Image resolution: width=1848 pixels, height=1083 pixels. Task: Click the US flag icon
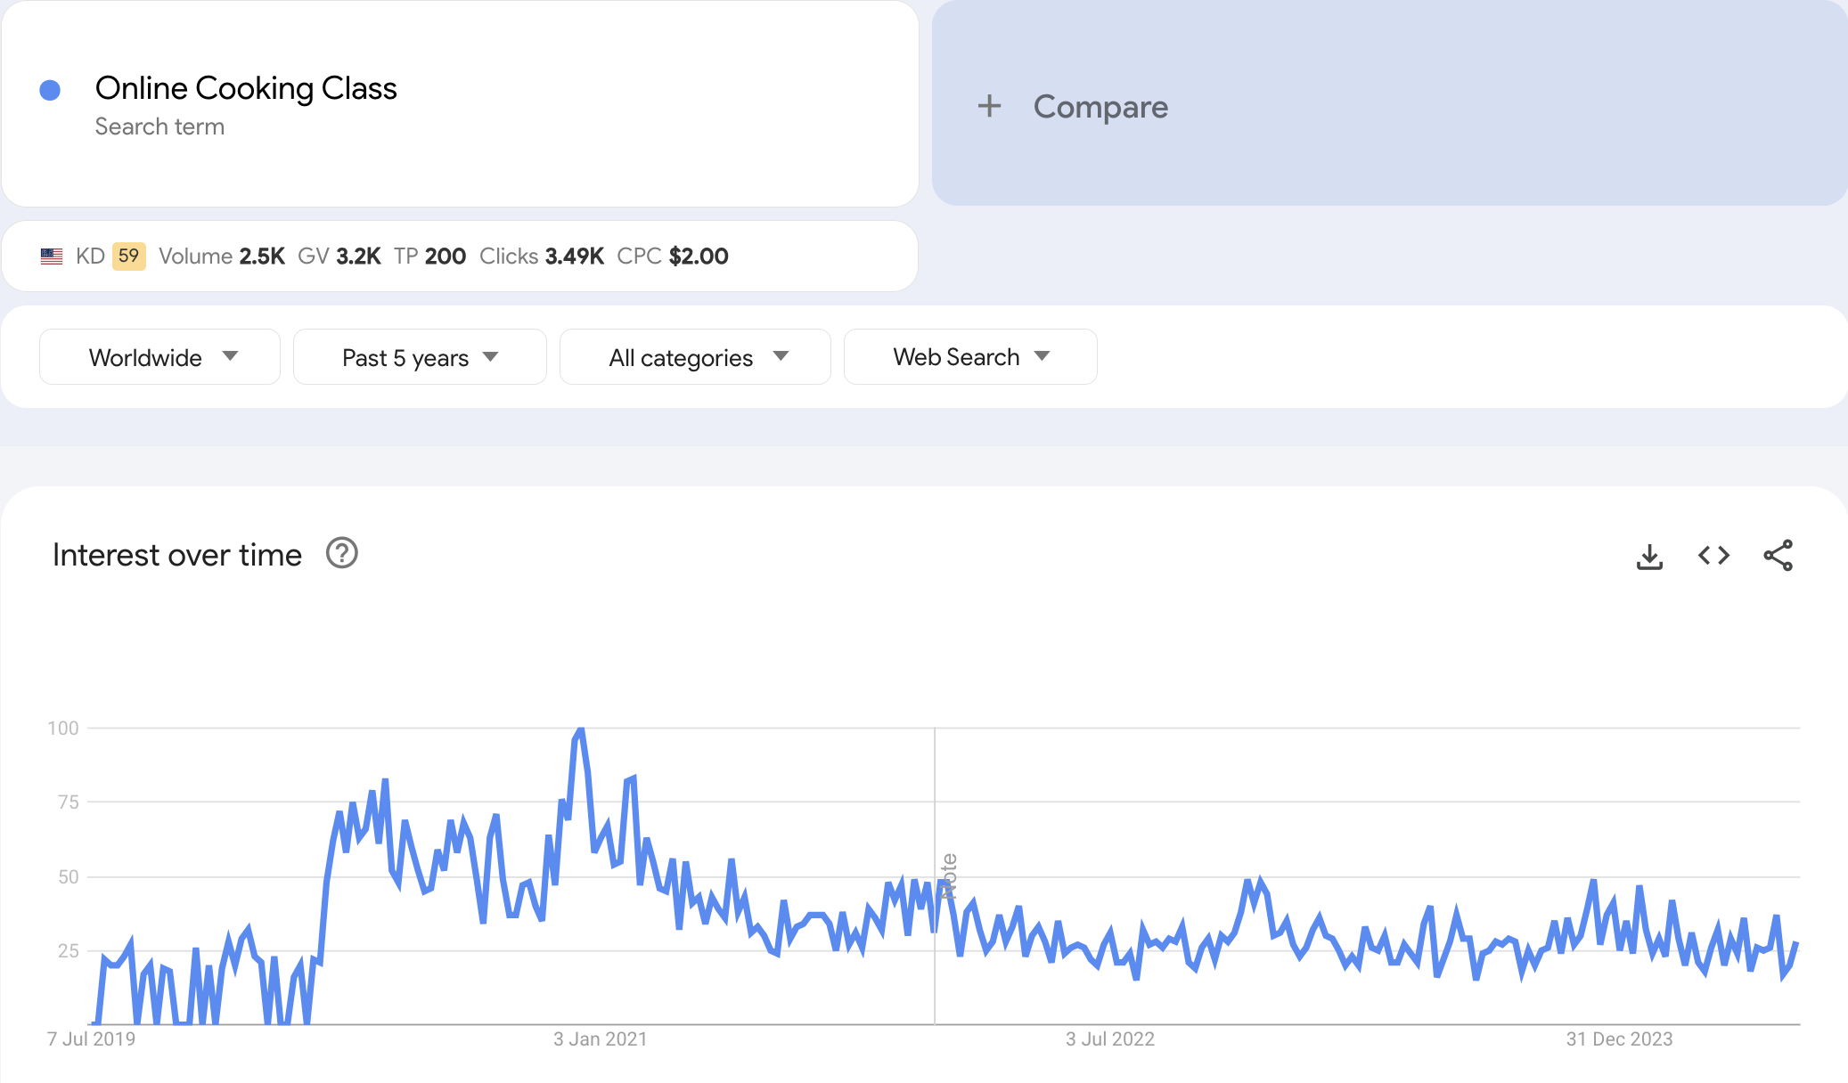(x=52, y=256)
